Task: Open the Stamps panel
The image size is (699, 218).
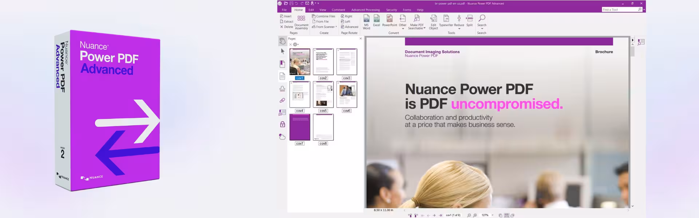Action: point(282,88)
